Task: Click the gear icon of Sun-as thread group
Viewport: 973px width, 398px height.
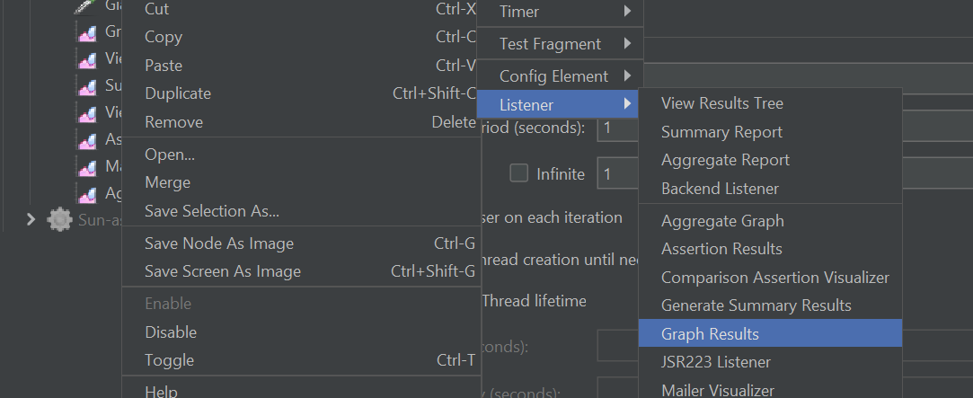Action: 60,219
